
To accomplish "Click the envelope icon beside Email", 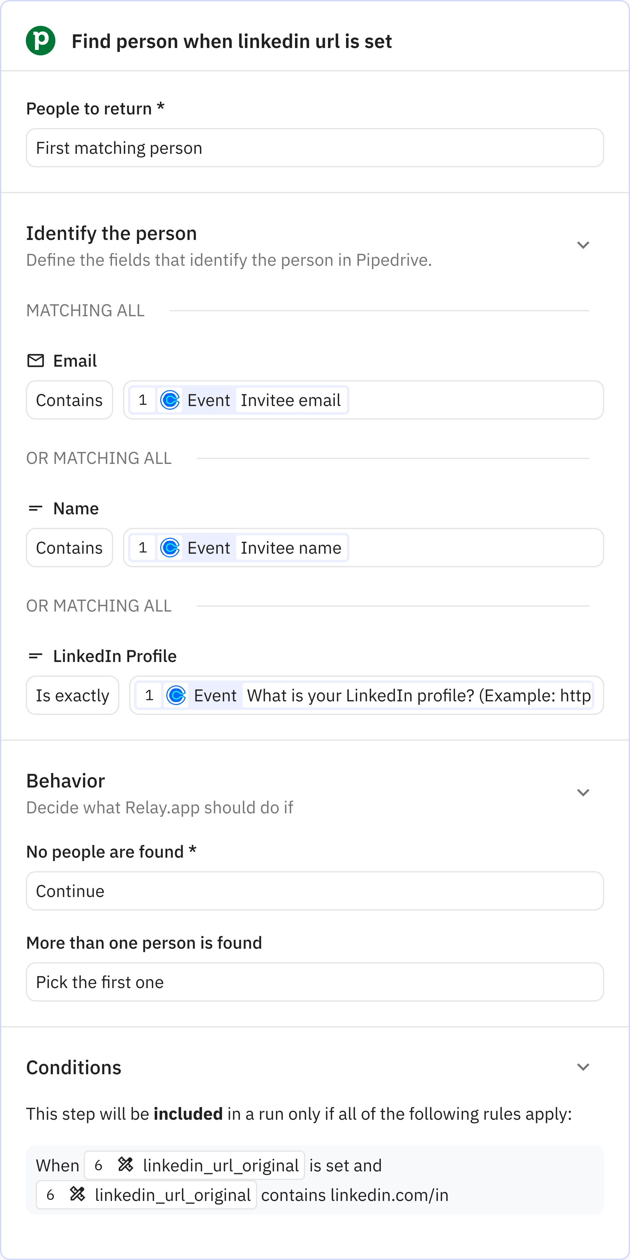I will tap(36, 361).
